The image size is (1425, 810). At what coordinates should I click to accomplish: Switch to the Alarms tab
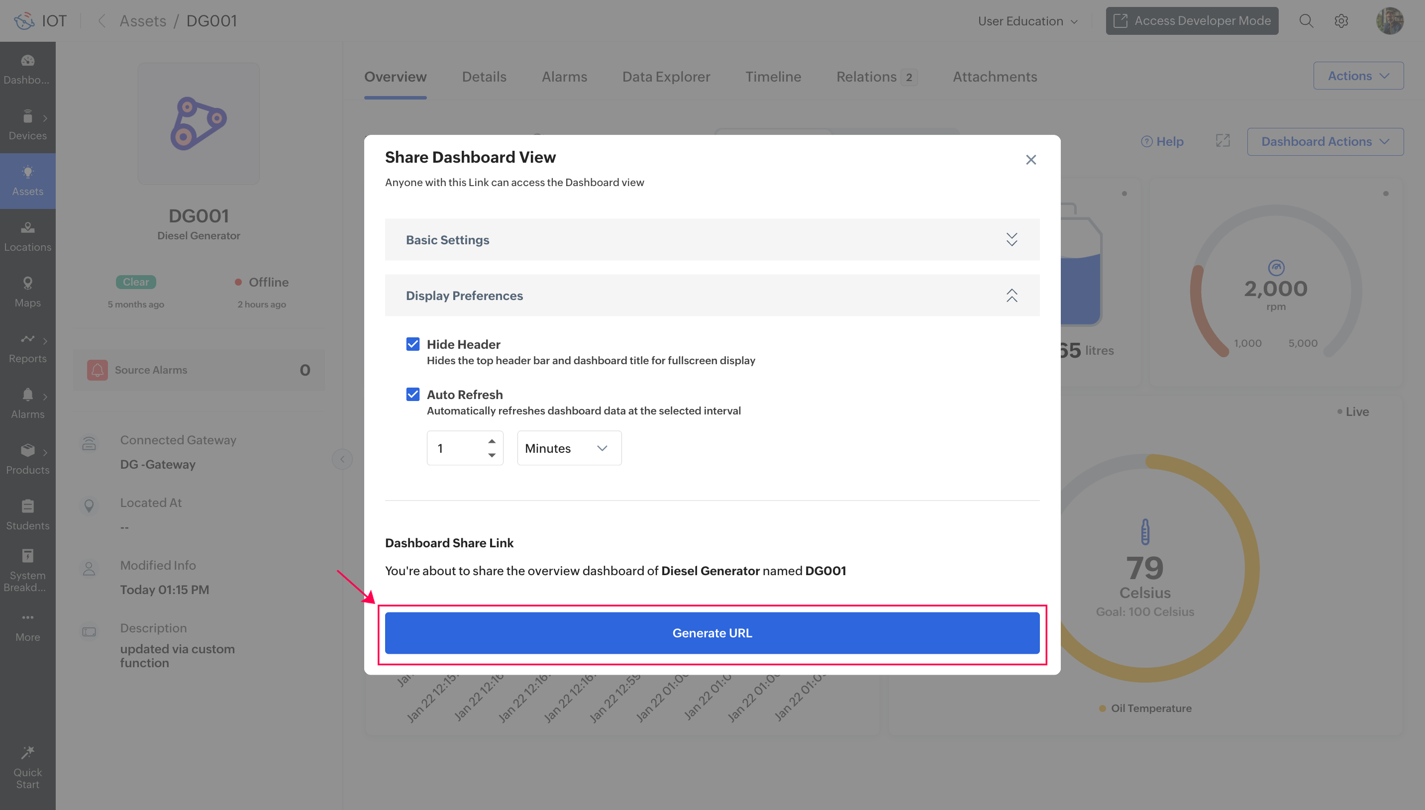click(x=564, y=77)
